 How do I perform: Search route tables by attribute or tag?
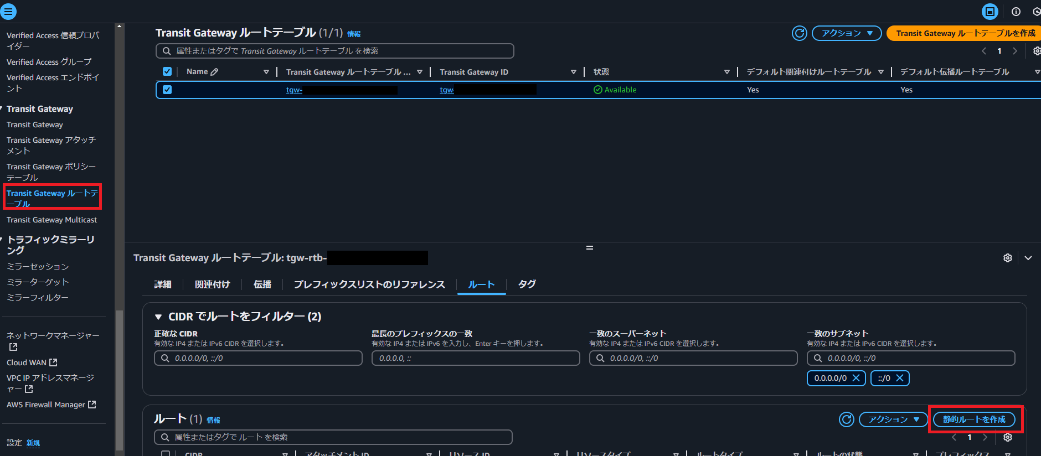pos(335,51)
